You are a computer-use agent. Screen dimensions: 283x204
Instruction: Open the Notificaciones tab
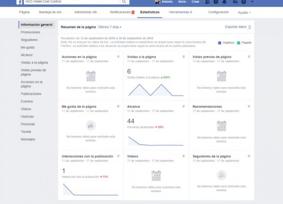tap(122, 13)
